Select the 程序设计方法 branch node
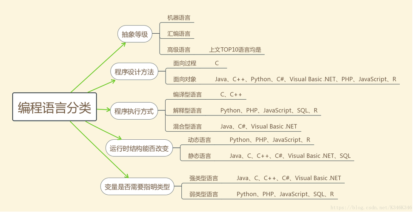The height and width of the screenshot is (213, 415). coord(134,72)
